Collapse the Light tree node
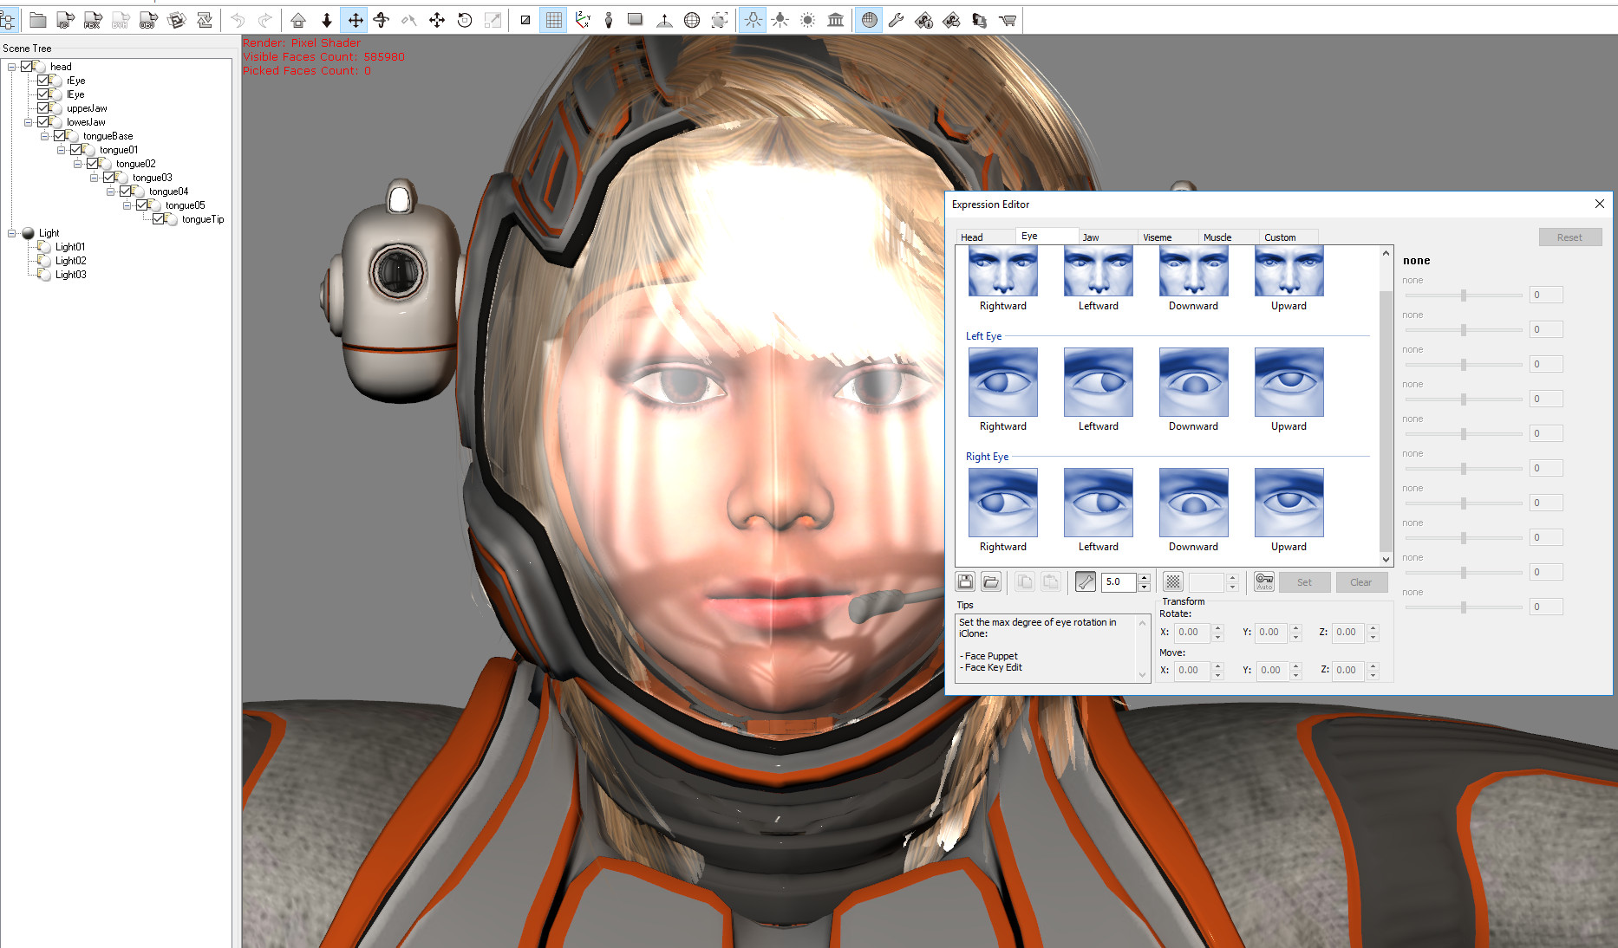This screenshot has height=948, width=1618. pyautogui.click(x=12, y=233)
